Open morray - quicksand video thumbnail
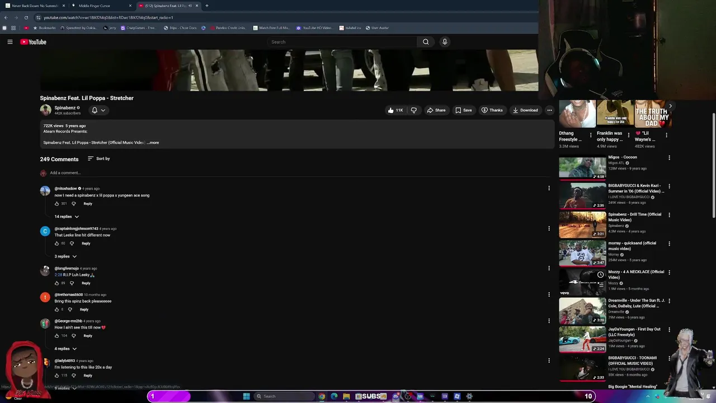The image size is (716, 403). (582, 254)
